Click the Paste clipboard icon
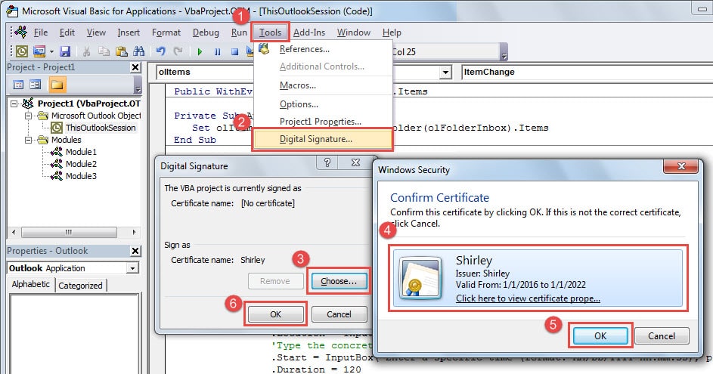 122,51
